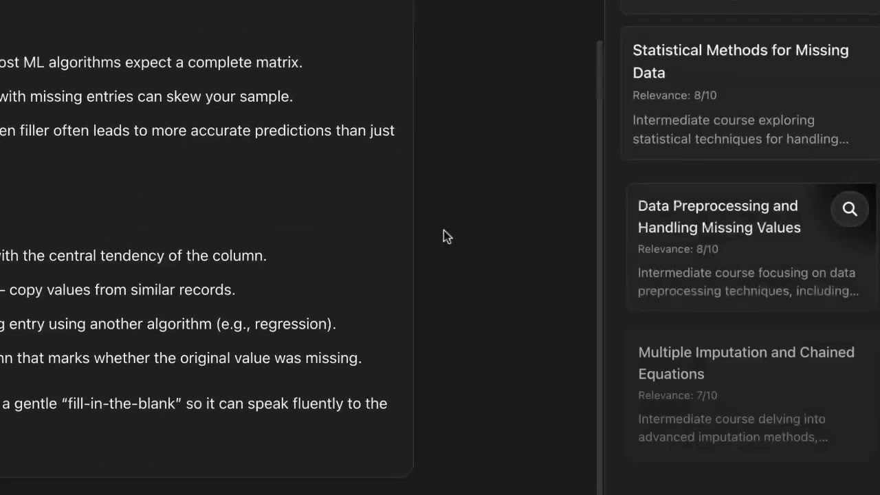Click the Multiple Imputation course description text

point(732,428)
